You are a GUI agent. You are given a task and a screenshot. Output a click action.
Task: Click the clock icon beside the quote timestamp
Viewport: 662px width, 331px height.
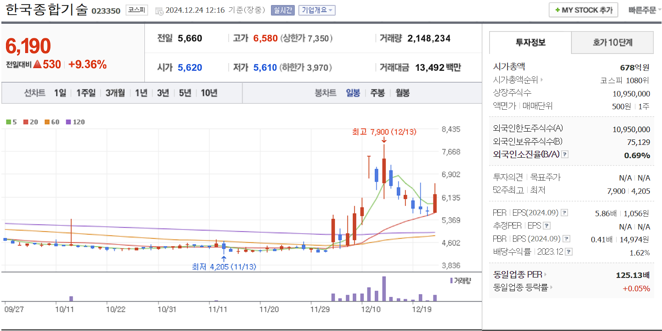point(160,10)
